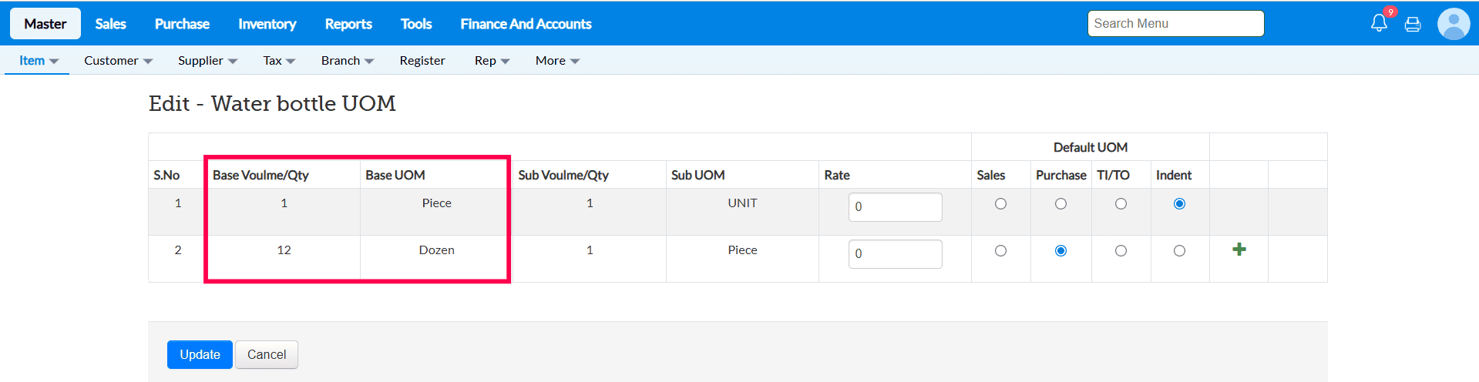Open the Finance And Accounts tab
Screen dimensions: 1479x382
526,24
